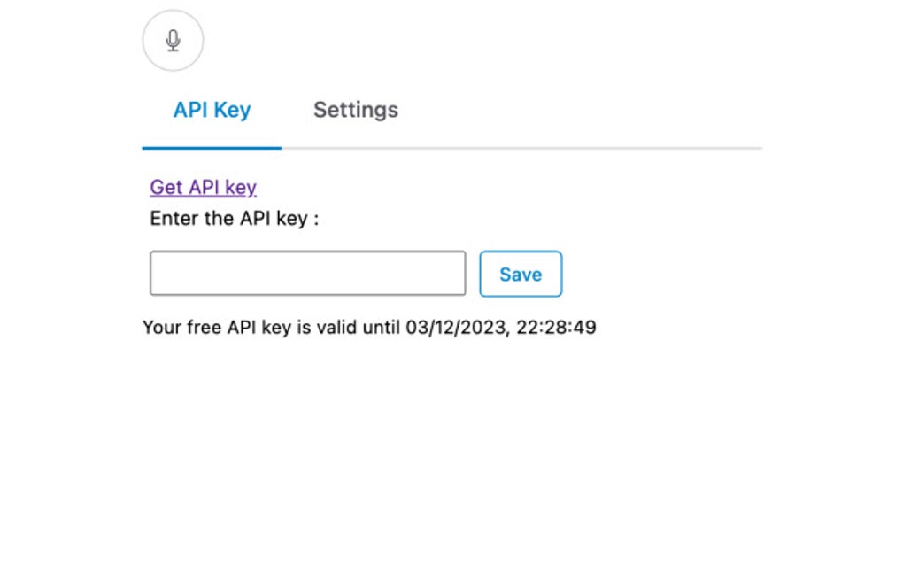Image resolution: width=903 pixels, height=565 pixels.
Task: Click the free API key validity message
Action: click(x=368, y=327)
